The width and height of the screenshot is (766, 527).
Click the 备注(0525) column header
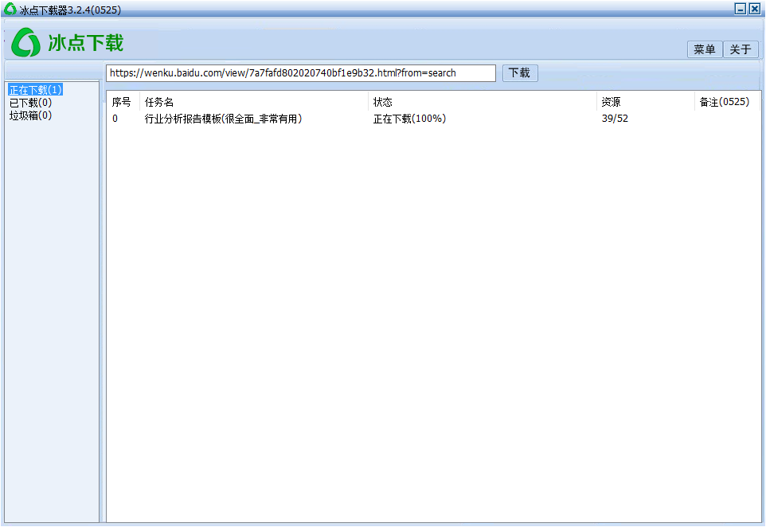point(727,102)
